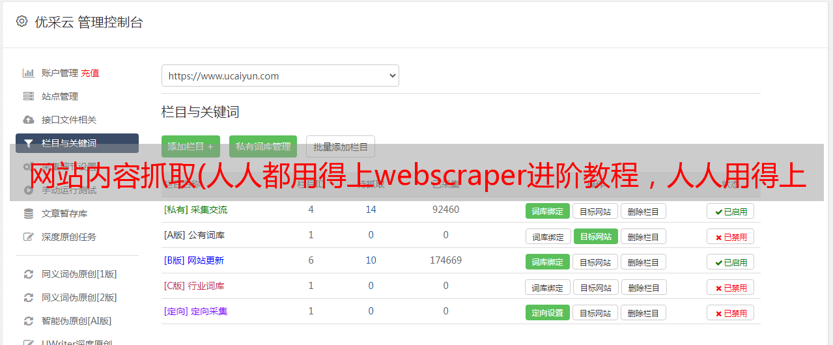Click 删除栏目 for 行业词库 row
The image size is (833, 345).
coord(645,287)
